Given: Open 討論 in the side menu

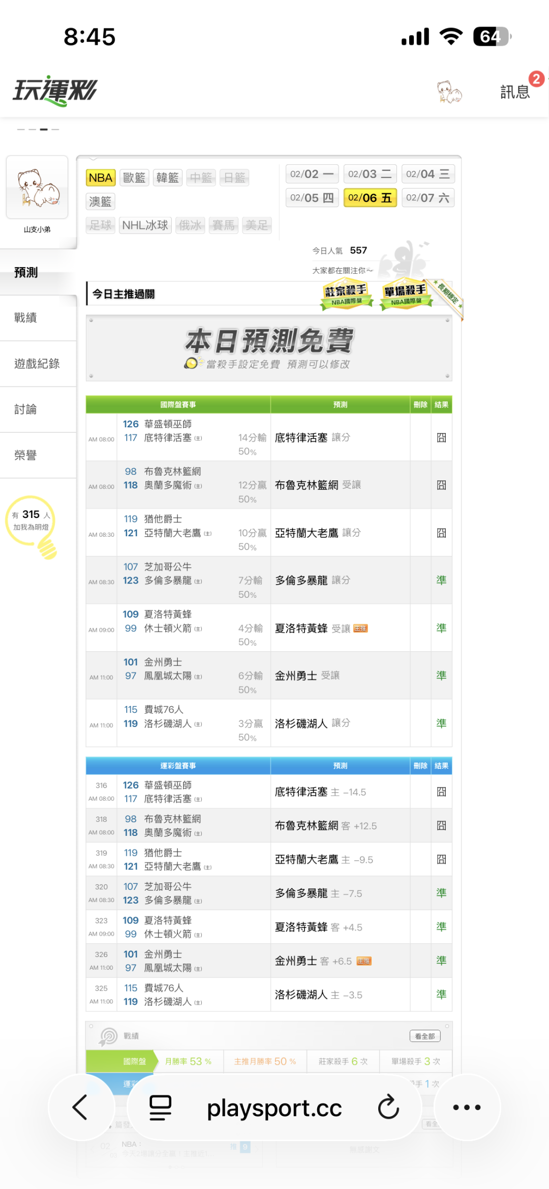Looking at the screenshot, I should click(x=38, y=410).
